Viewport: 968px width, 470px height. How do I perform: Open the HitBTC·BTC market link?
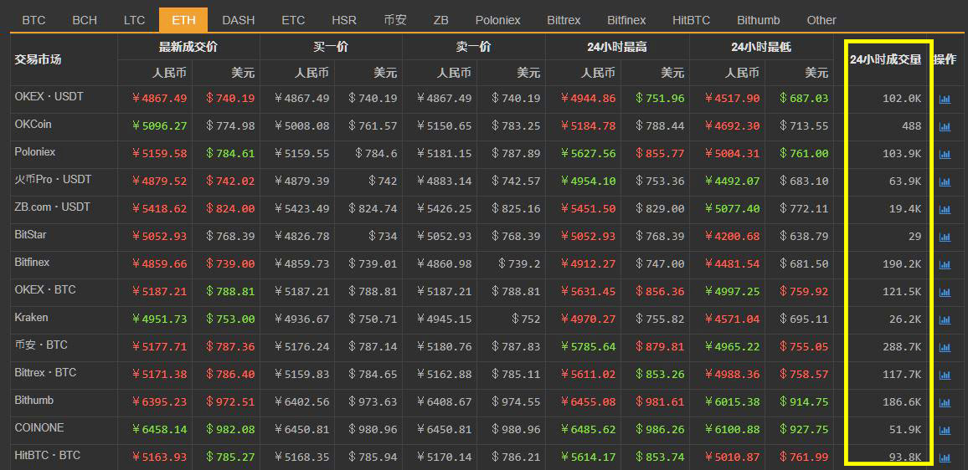[48, 455]
